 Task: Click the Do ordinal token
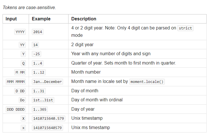coord(22,100)
